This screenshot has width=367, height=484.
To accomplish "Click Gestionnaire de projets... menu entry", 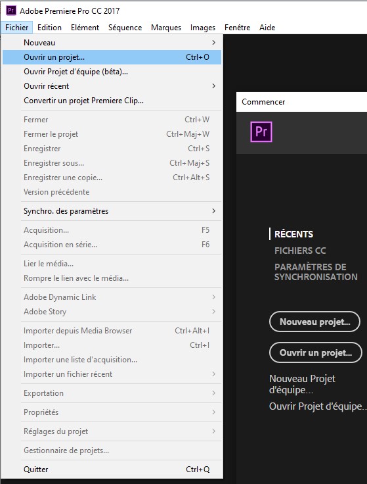I will pyautogui.click(x=112, y=450).
